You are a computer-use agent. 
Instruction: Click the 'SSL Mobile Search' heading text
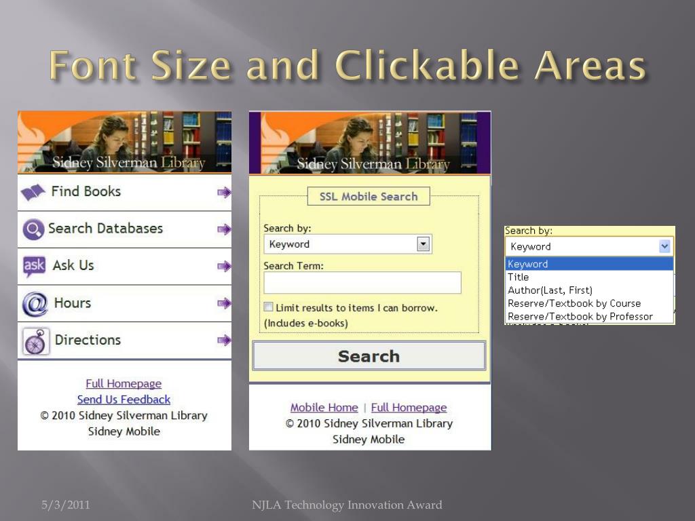coord(369,196)
